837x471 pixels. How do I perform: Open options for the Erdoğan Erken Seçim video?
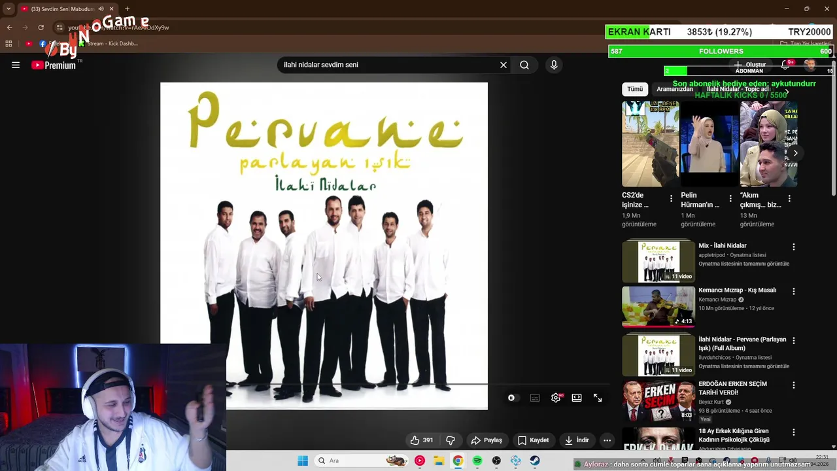(x=794, y=385)
